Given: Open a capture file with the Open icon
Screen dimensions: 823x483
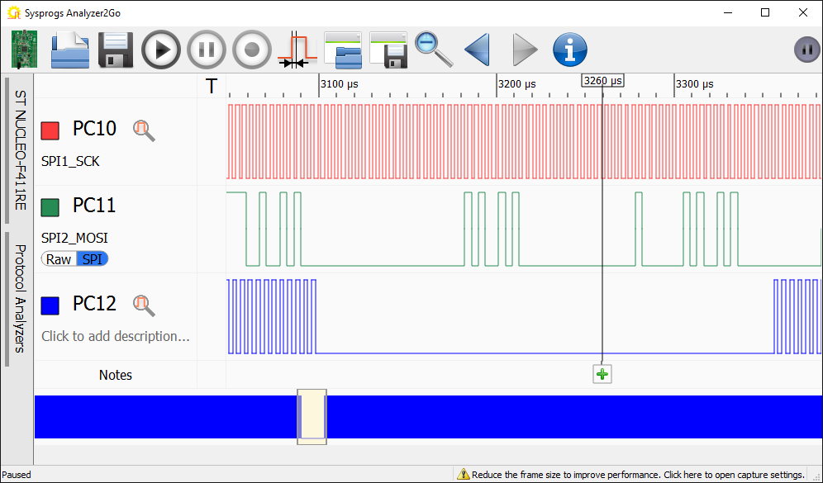Looking at the screenshot, I should point(69,50).
